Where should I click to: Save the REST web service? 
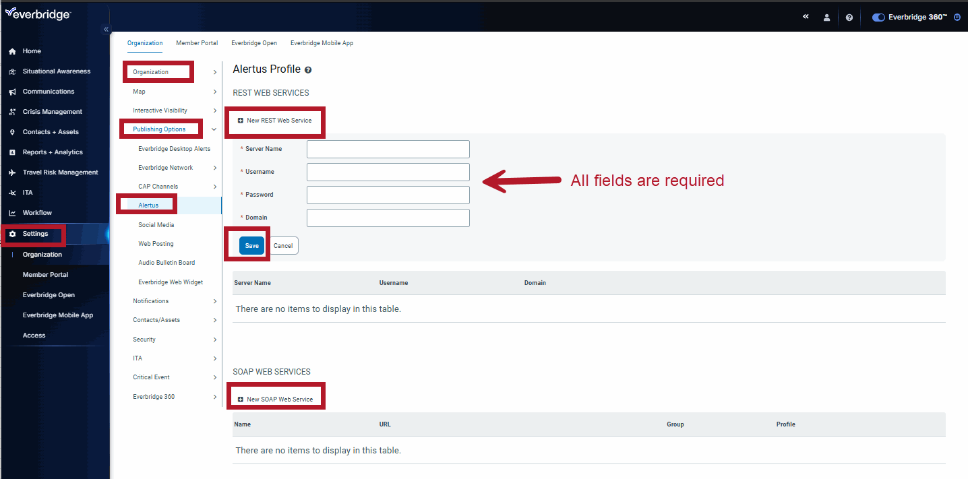pos(251,246)
